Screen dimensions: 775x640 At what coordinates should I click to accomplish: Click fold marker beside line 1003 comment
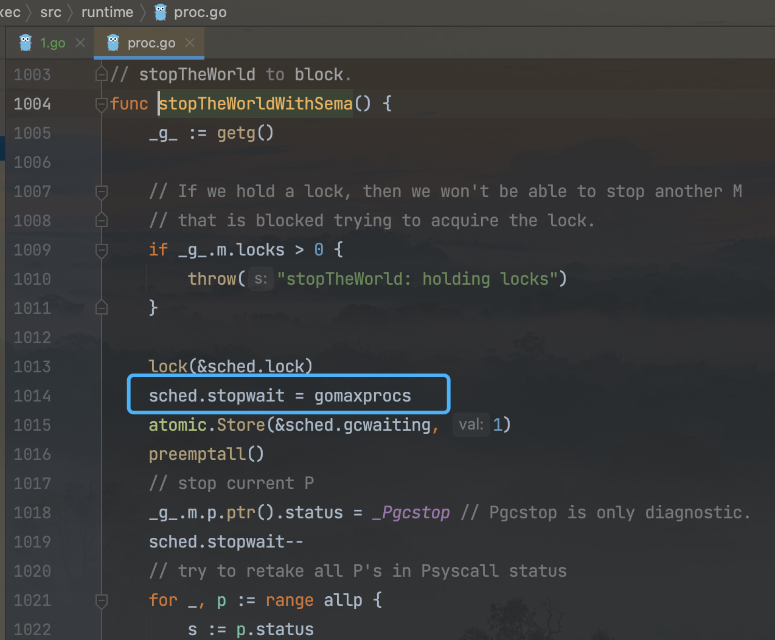pyautogui.click(x=102, y=74)
